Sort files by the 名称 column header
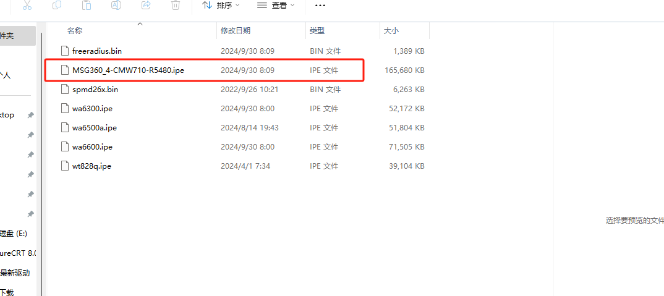 (x=75, y=30)
